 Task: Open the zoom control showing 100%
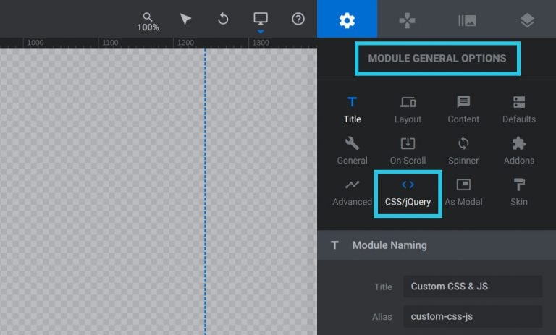[x=148, y=22]
